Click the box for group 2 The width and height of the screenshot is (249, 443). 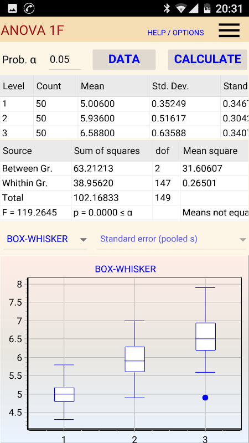click(134, 359)
